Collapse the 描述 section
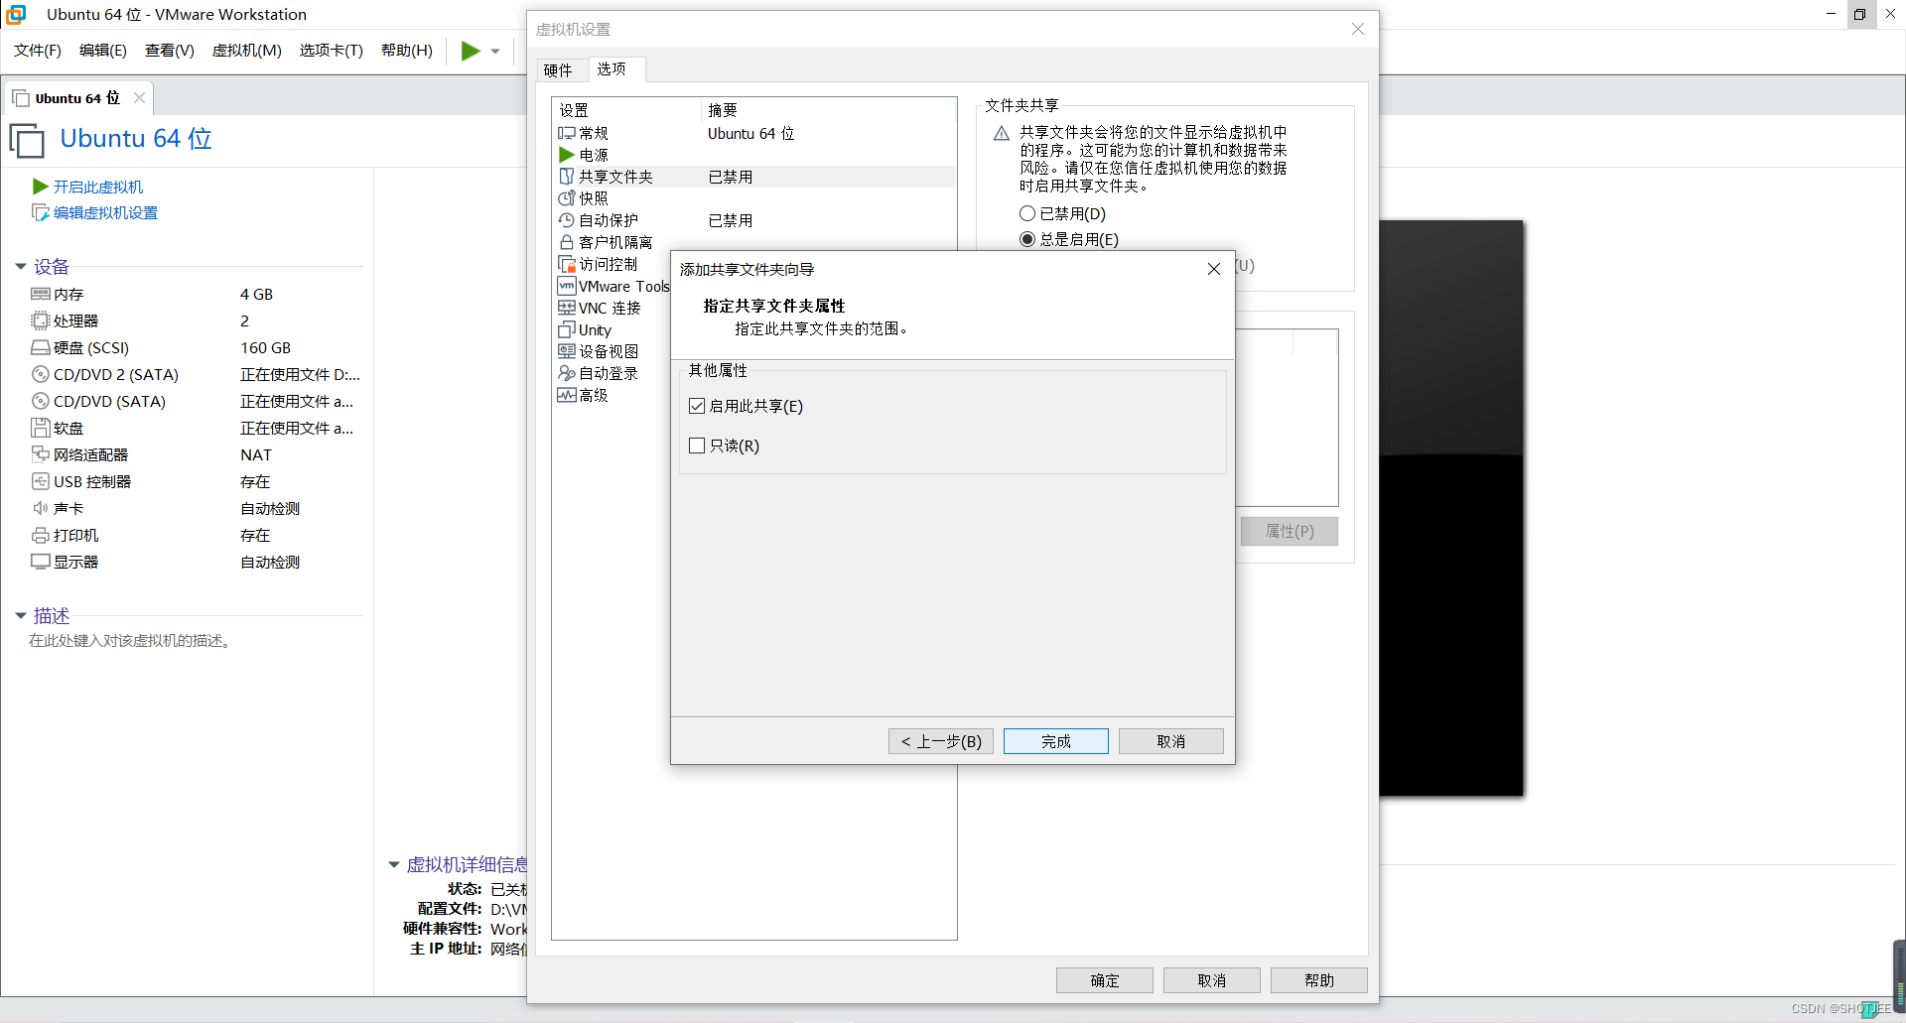This screenshot has width=1906, height=1023. [21, 615]
